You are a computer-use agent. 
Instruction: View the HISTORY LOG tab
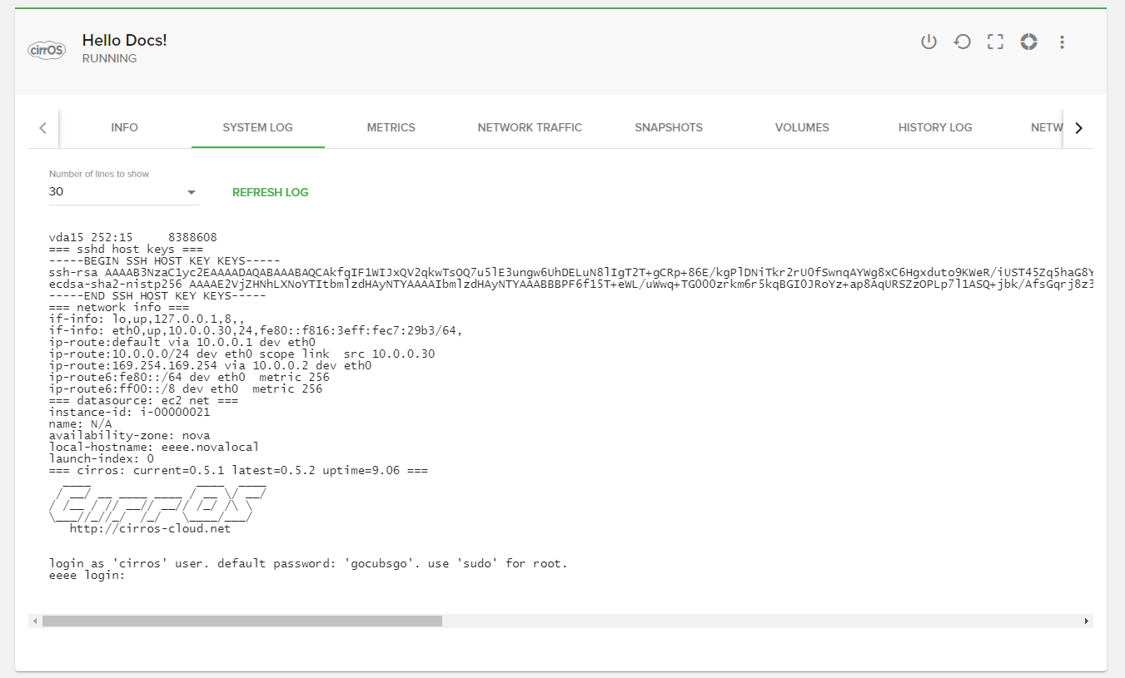click(x=935, y=127)
